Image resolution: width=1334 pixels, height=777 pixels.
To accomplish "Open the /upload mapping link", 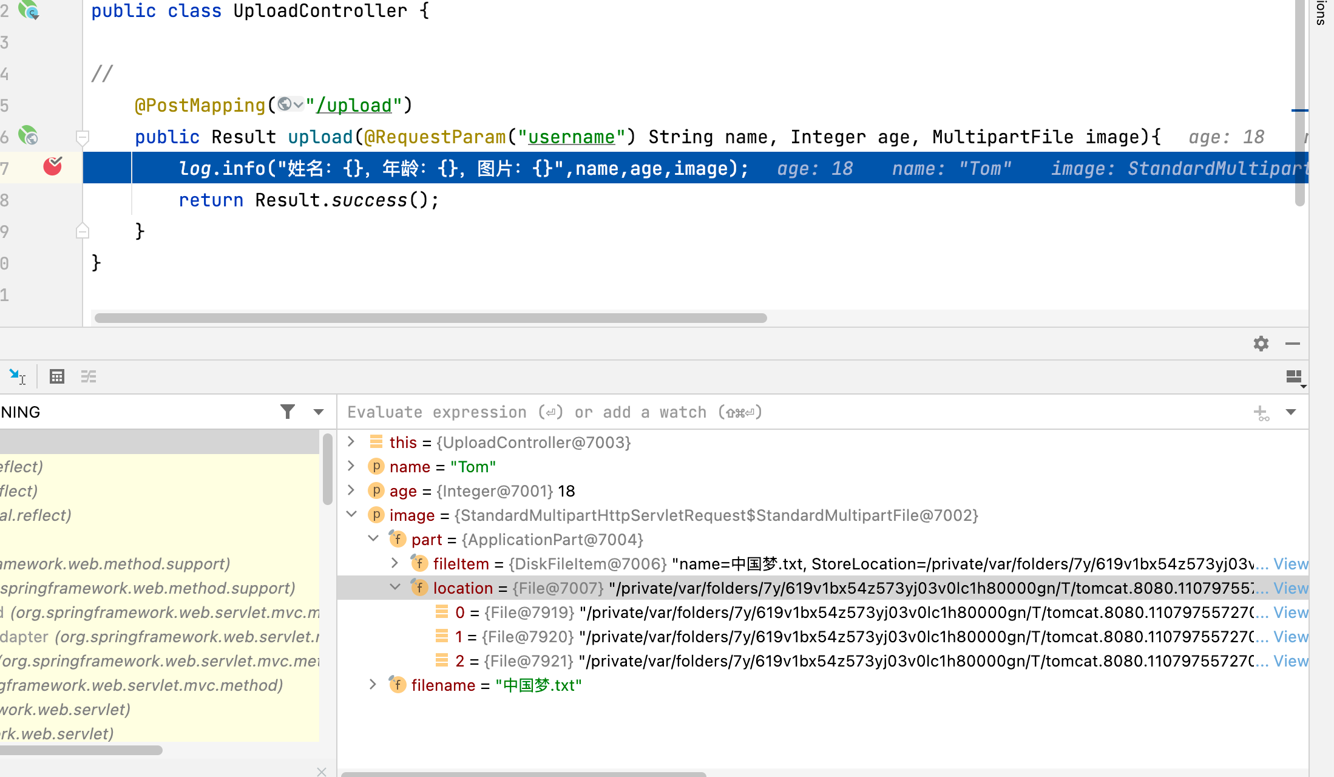I will [x=354, y=106].
